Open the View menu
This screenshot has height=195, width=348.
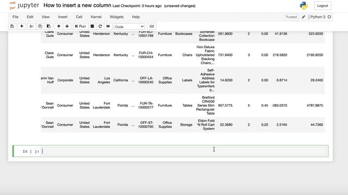click(x=46, y=17)
